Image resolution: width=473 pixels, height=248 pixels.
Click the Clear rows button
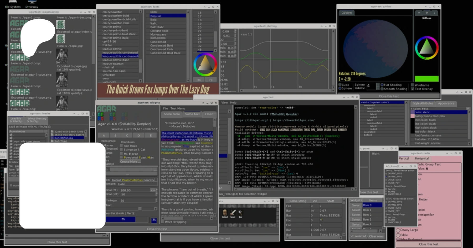point(376,236)
